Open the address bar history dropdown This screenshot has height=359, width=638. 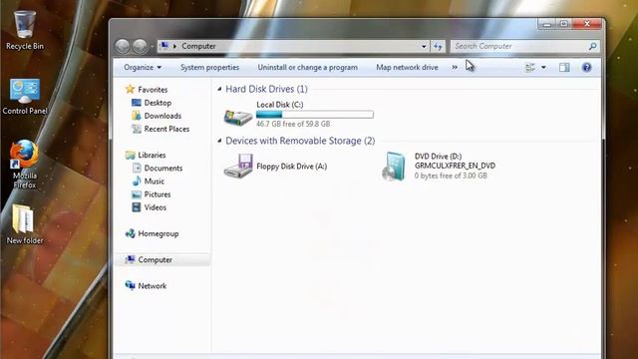pyautogui.click(x=424, y=47)
